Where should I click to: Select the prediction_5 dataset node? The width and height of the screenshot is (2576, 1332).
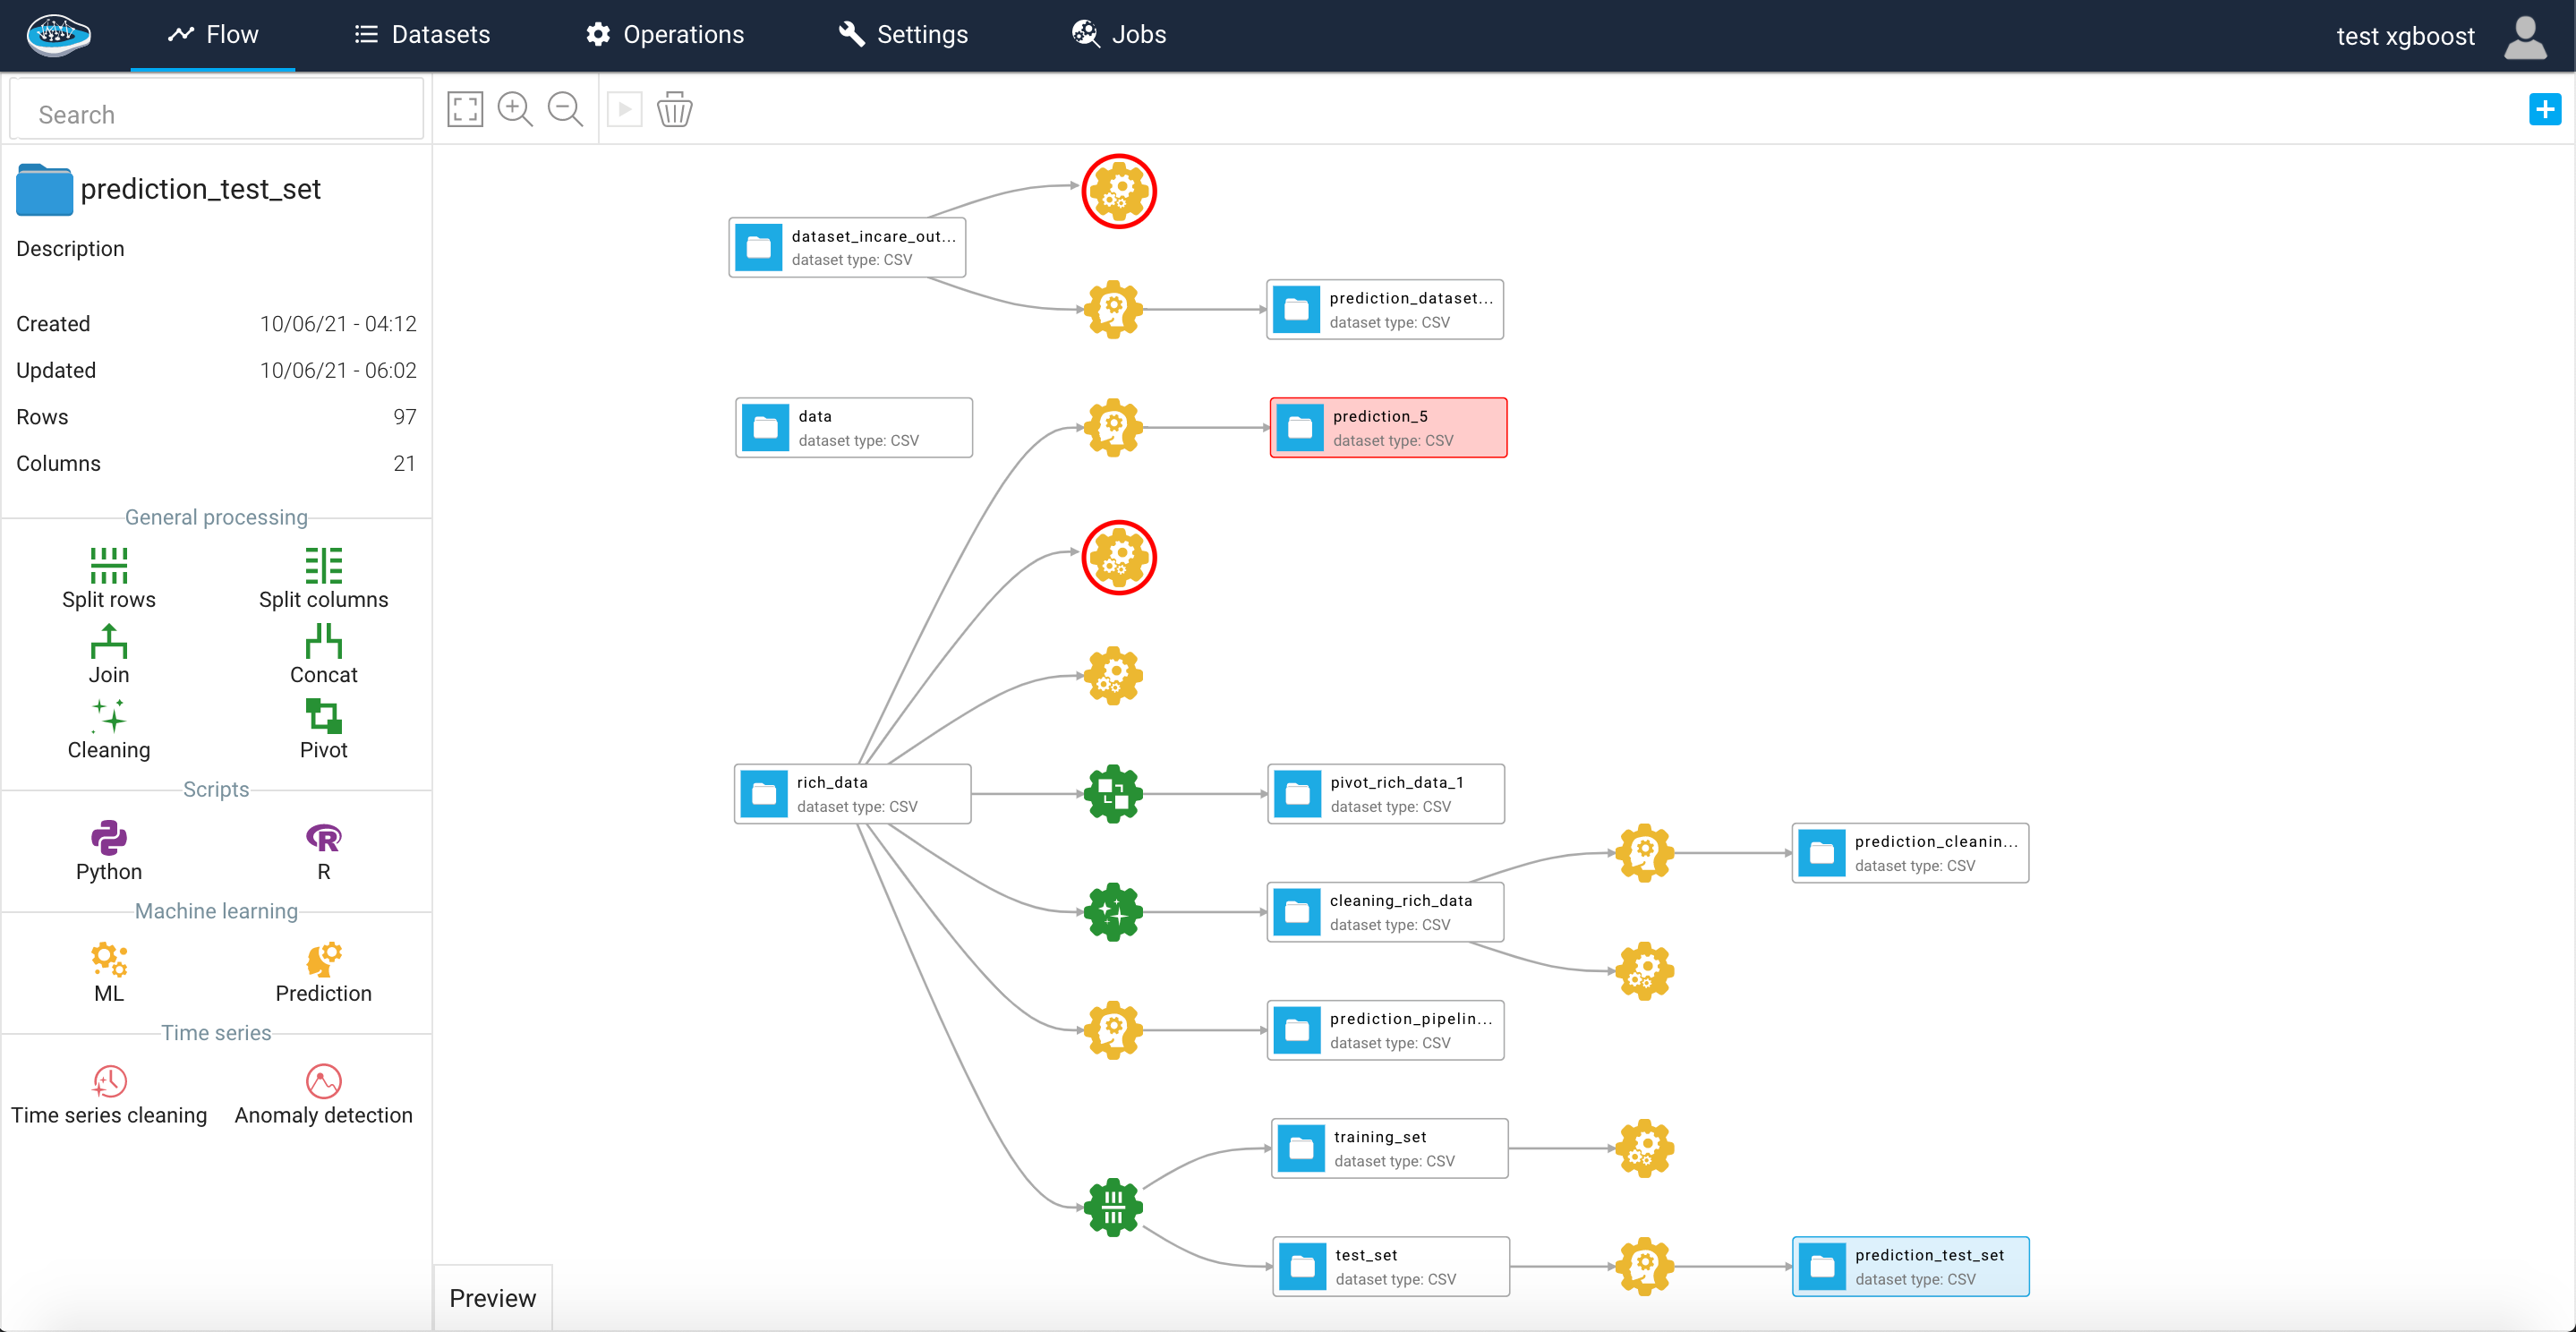pyautogui.click(x=1388, y=428)
